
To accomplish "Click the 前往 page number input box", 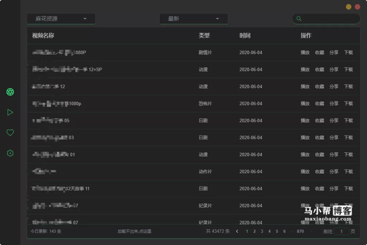I will coord(342,231).
